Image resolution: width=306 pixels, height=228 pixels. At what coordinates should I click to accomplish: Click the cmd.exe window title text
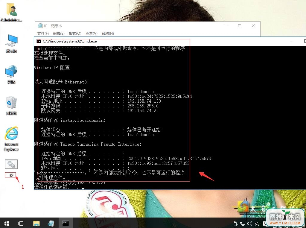pyautogui.click(x=70, y=41)
